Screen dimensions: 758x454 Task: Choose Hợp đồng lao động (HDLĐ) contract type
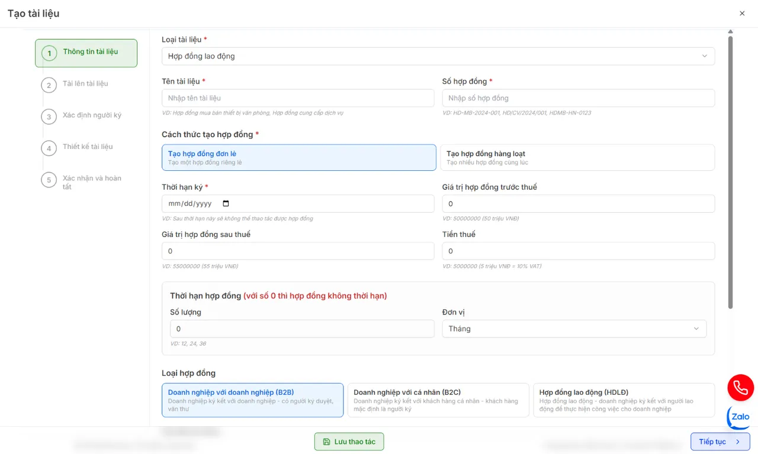(x=624, y=400)
